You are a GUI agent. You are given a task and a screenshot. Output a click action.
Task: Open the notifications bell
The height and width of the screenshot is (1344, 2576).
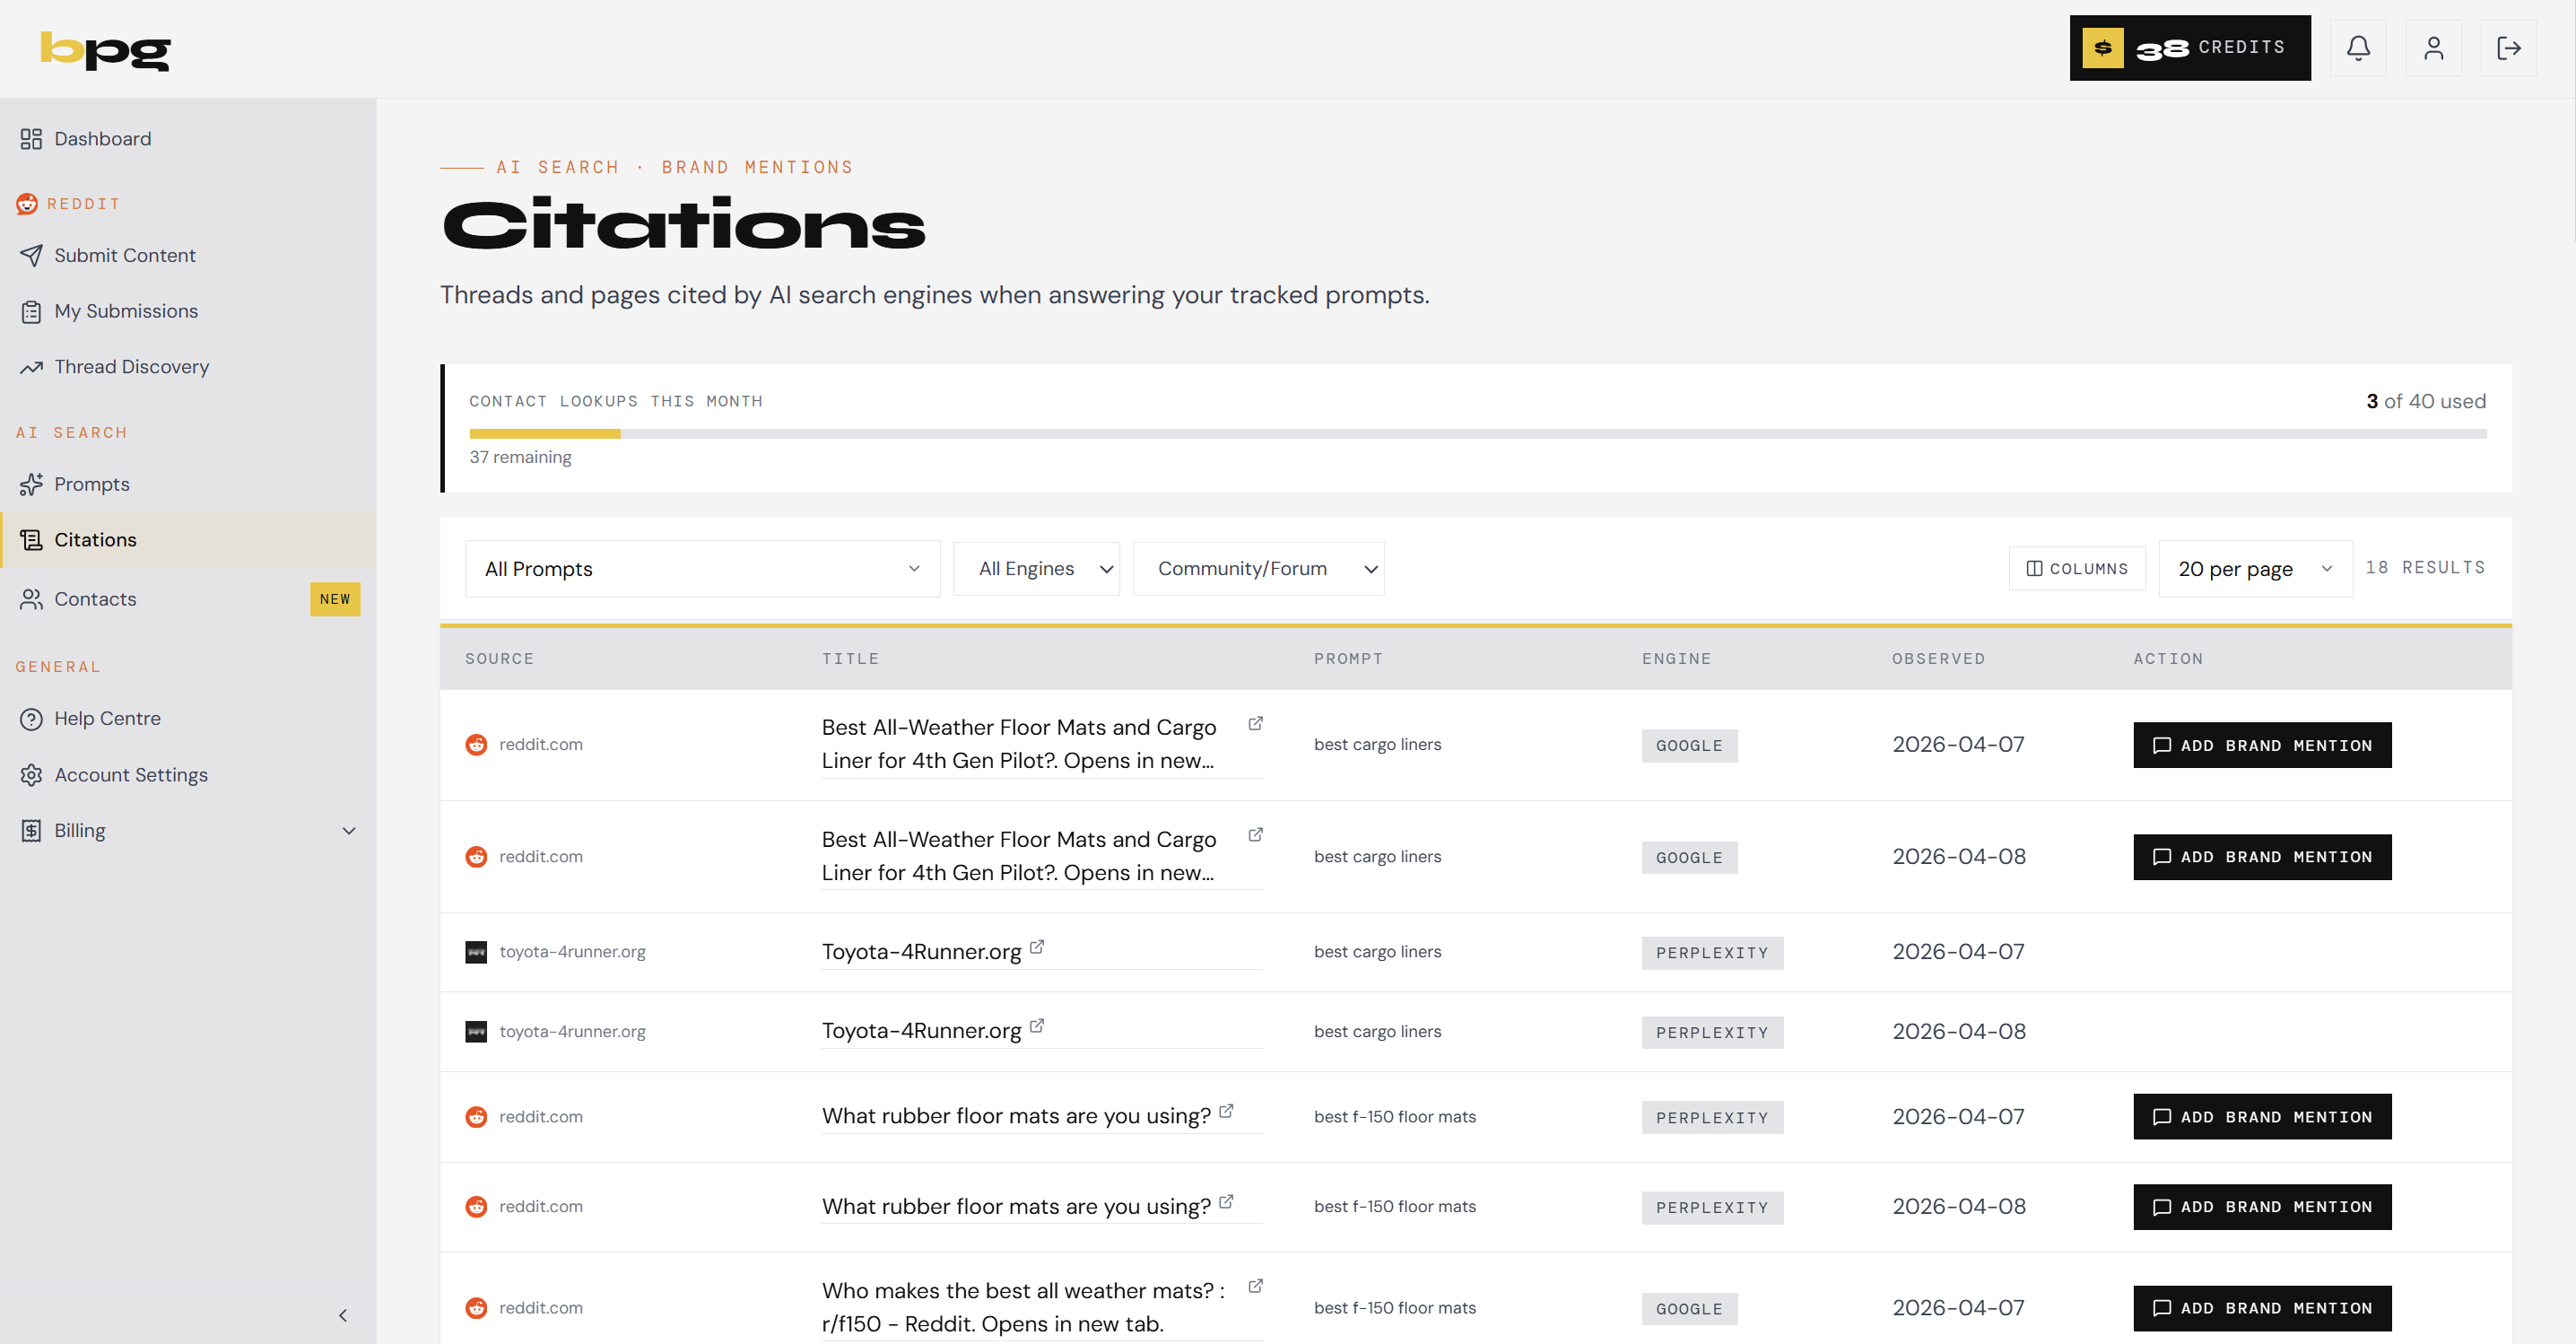pos(2358,48)
